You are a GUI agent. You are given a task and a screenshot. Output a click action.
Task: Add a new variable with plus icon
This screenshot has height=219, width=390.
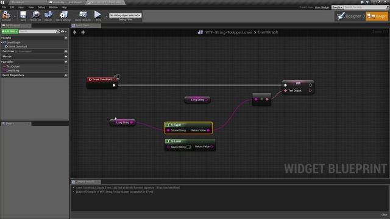66,61
